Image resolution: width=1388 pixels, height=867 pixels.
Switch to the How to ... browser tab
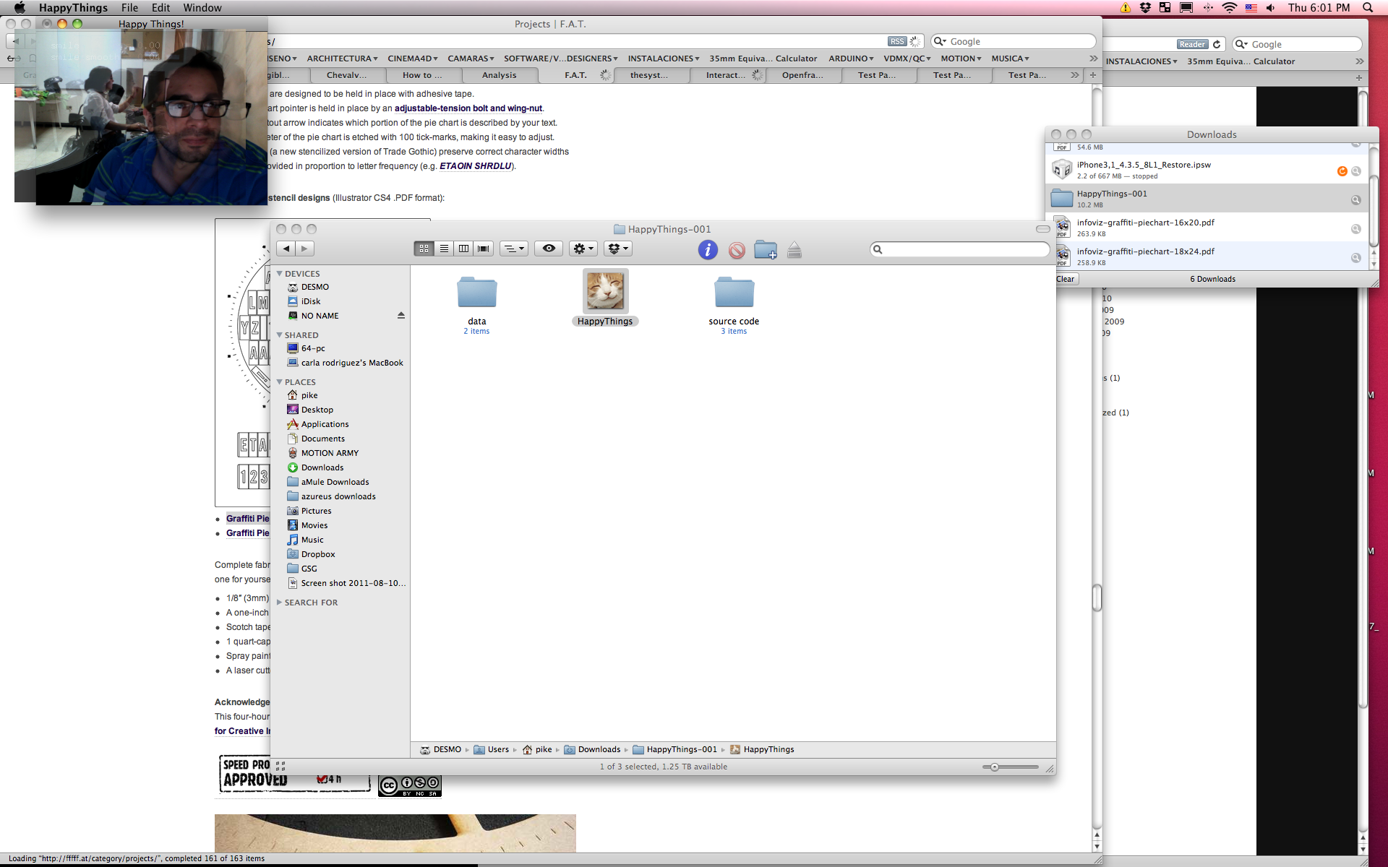point(422,75)
